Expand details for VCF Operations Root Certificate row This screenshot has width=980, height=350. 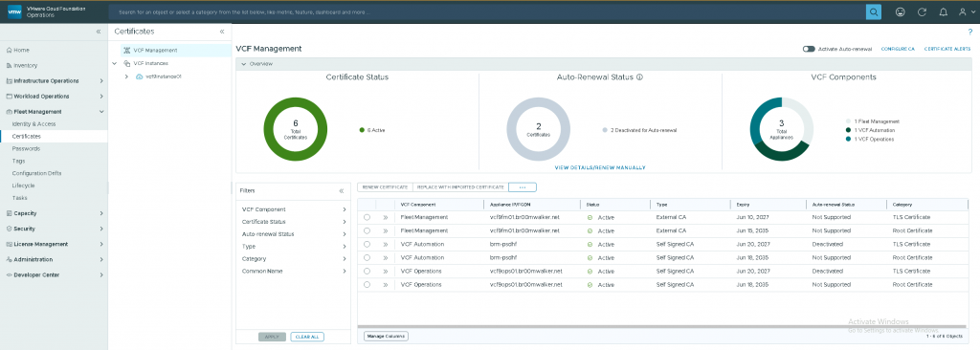(386, 285)
